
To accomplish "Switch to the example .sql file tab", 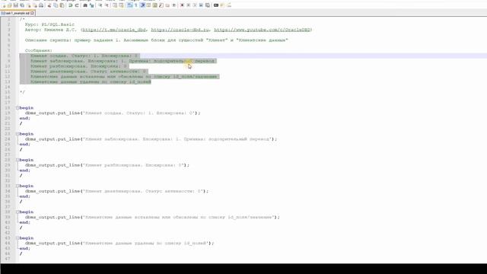I will click(17, 13).
